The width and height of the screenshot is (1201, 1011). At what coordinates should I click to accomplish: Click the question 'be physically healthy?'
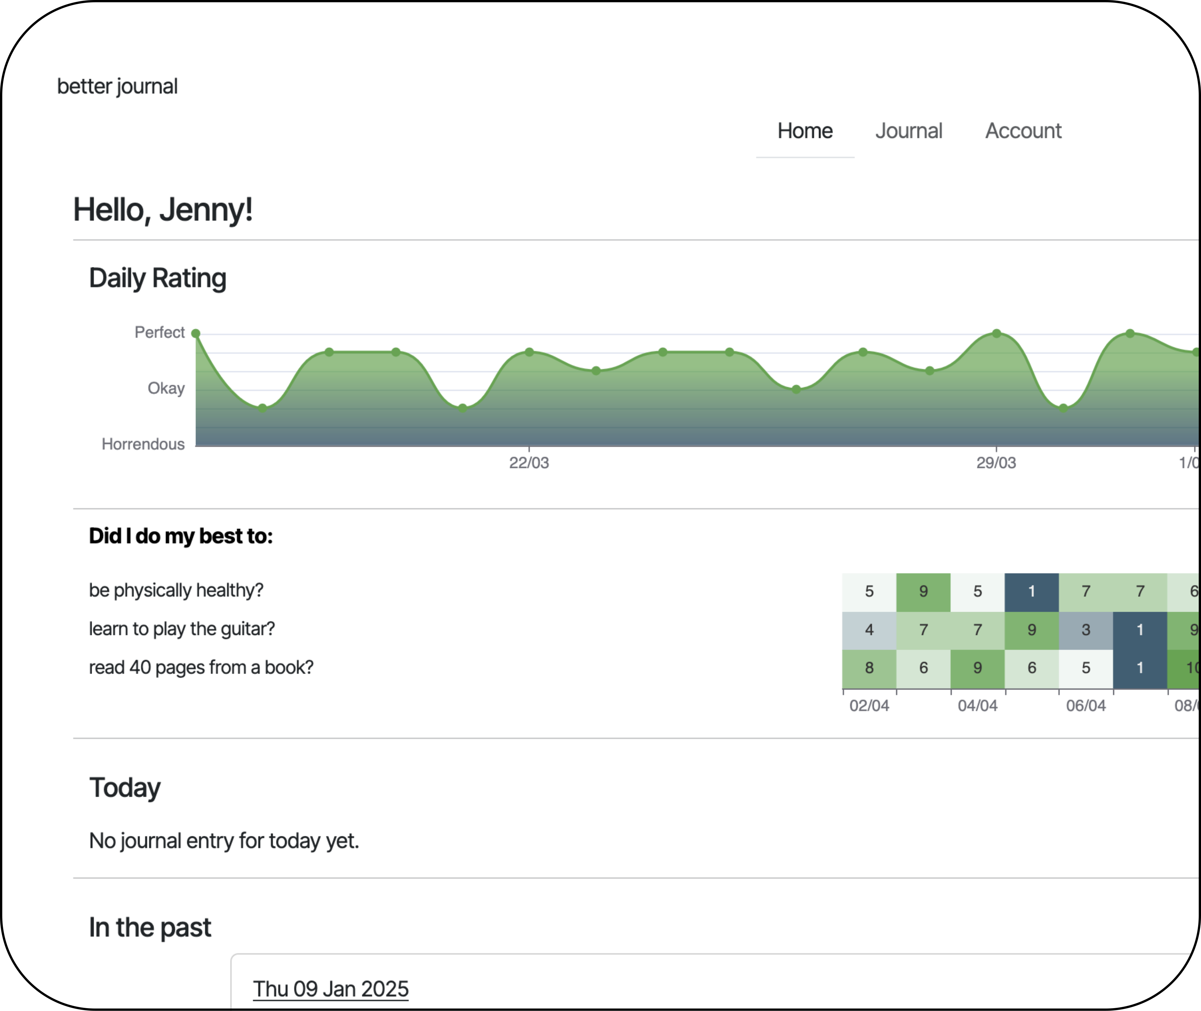coord(177,590)
